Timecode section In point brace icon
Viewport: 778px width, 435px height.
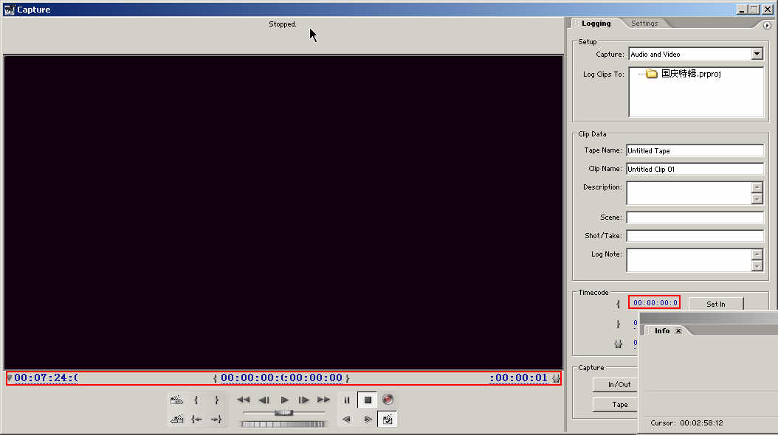pos(619,304)
